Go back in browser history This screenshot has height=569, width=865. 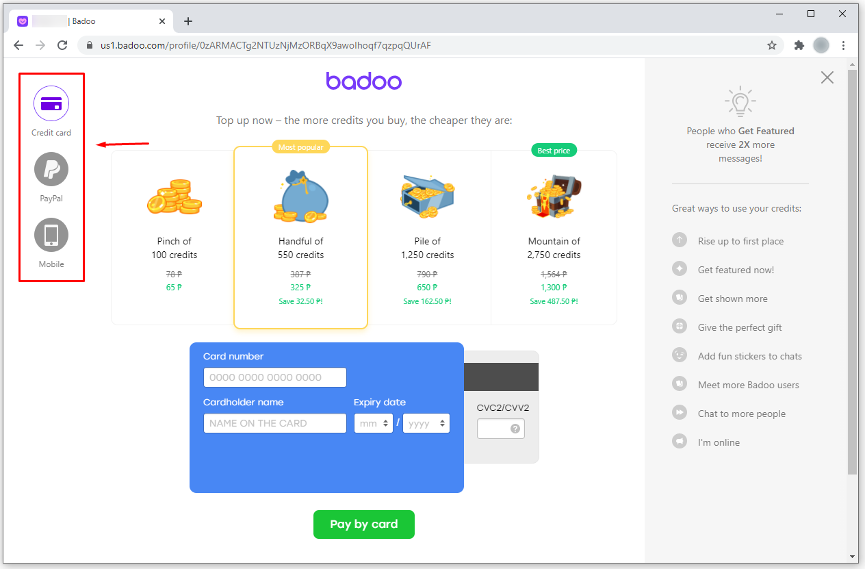point(18,45)
